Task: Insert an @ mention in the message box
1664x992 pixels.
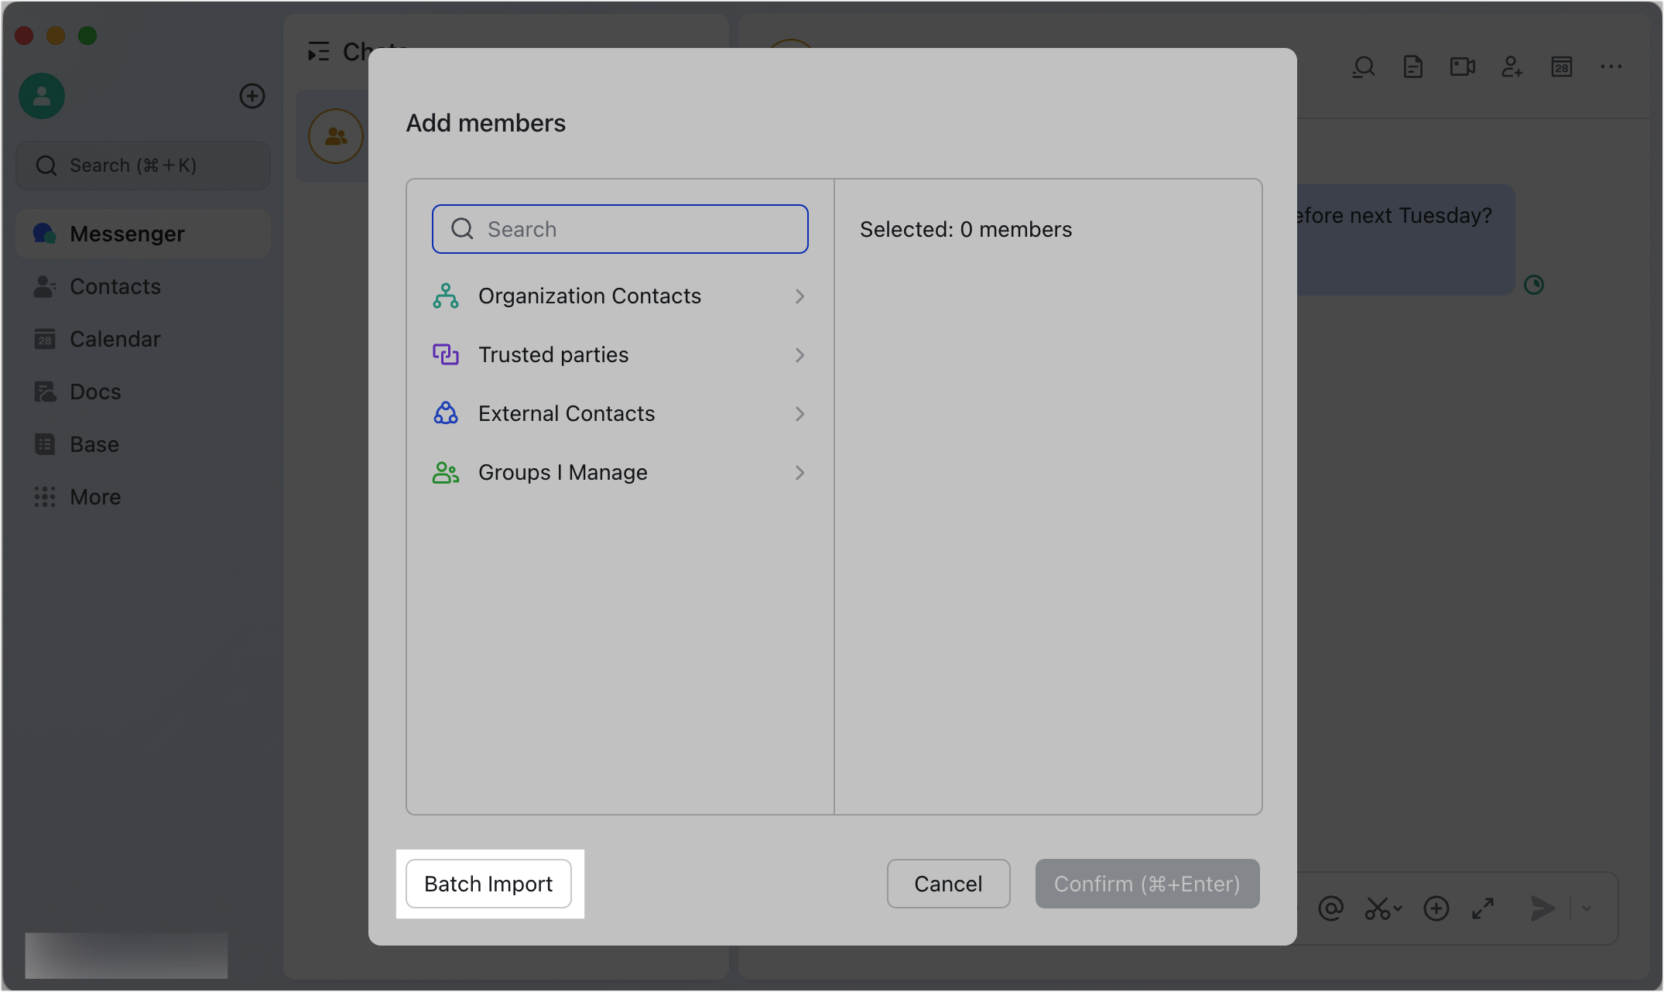Action: 1330,908
